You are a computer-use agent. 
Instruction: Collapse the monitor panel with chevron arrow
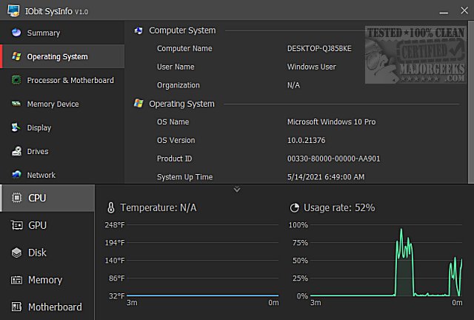coord(237,190)
